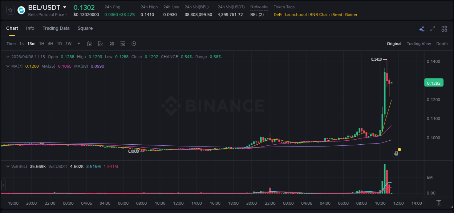Select the Launchpool token tag

point(296,15)
